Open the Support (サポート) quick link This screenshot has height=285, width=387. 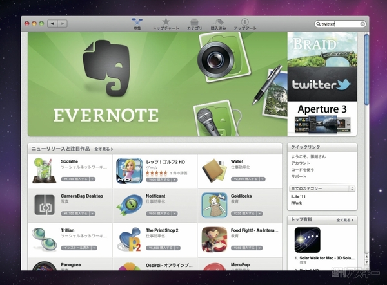pyautogui.click(x=299, y=176)
